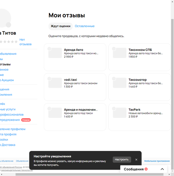Open the Мобильное приложение footer link
Screen dimensions: 174x176
coord(157,161)
